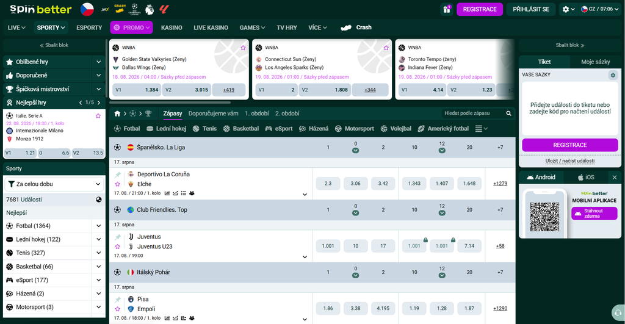Favorite the Deportivo La Coruña match star
Screen dimensions: 625x324
coord(118,184)
